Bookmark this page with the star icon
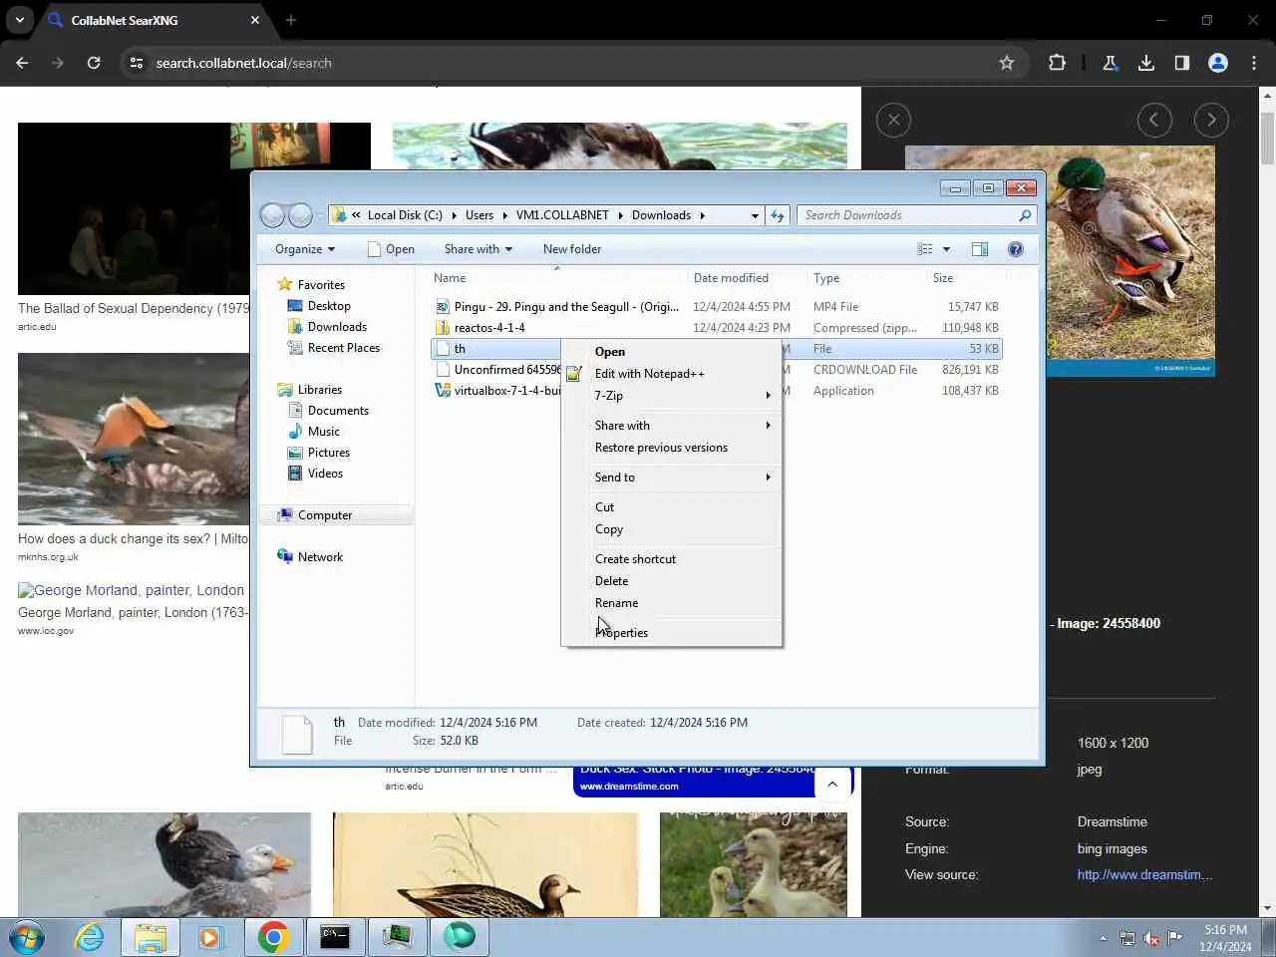 pos(1007,63)
